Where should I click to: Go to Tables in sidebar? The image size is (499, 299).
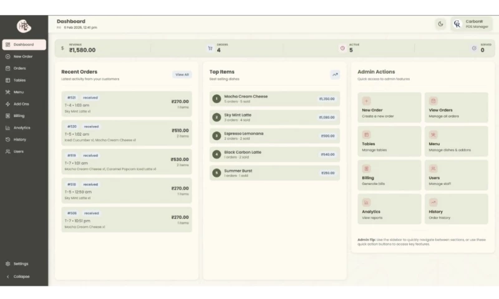coord(24,80)
